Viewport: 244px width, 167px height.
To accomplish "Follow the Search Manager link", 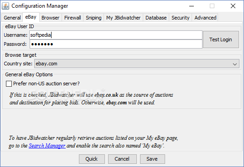I will [x=47, y=146].
